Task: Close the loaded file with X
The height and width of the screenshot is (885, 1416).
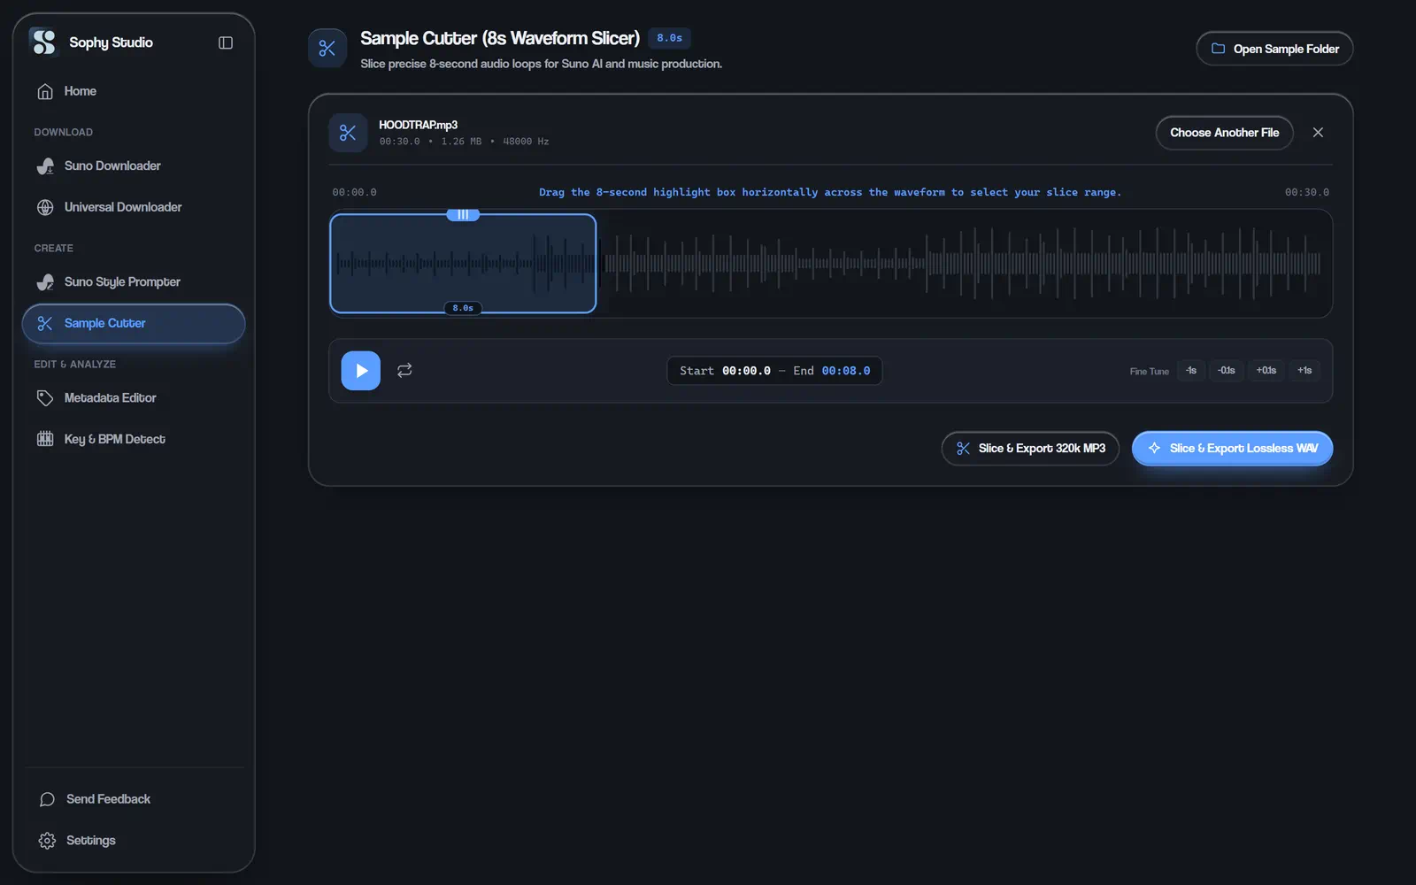Action: (1318, 133)
